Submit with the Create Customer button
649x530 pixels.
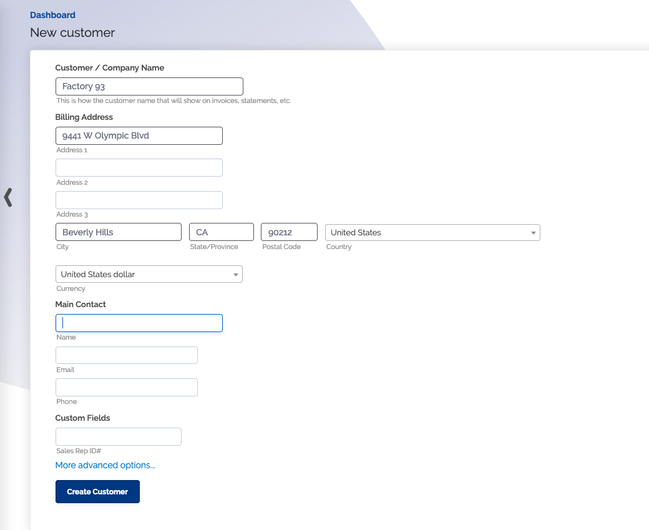(98, 491)
